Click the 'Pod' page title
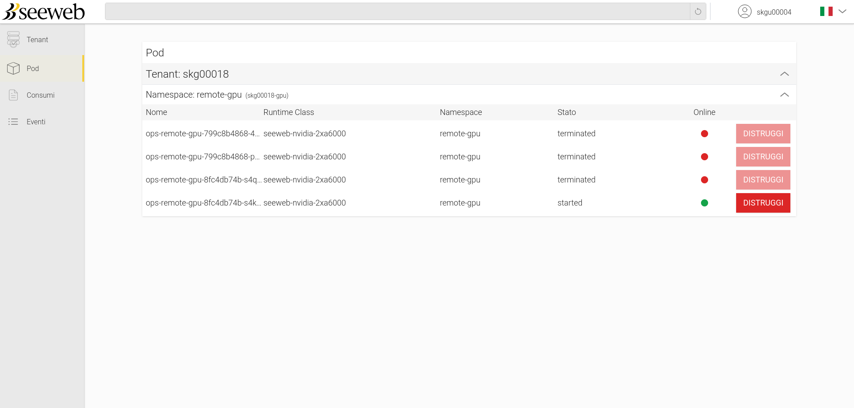 (155, 53)
